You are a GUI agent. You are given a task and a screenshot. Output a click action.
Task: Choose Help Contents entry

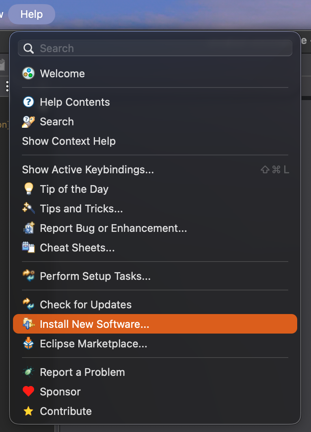tap(155, 102)
